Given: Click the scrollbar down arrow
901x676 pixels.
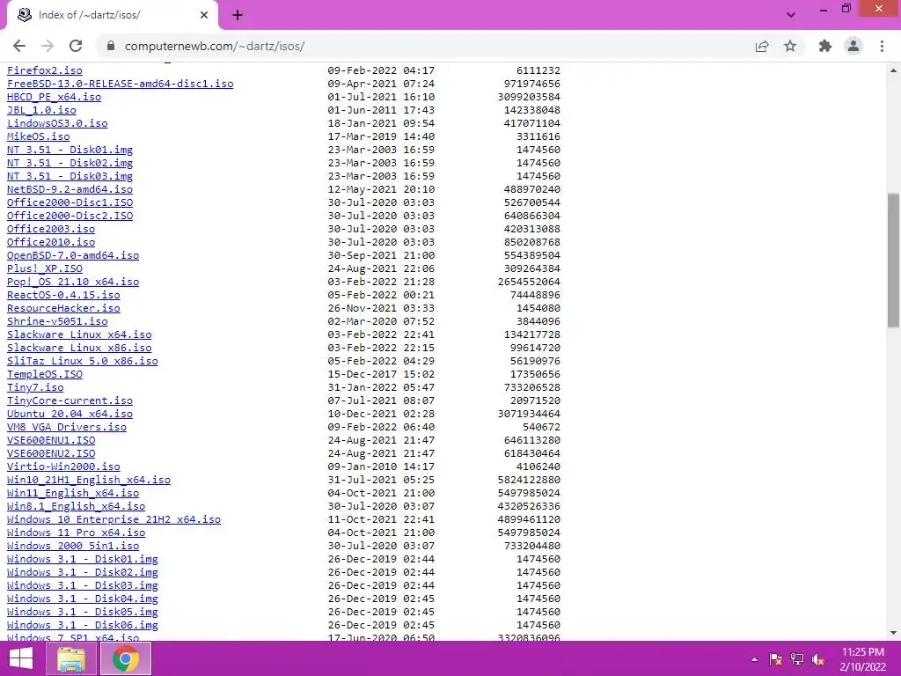Looking at the screenshot, I should pyautogui.click(x=894, y=633).
